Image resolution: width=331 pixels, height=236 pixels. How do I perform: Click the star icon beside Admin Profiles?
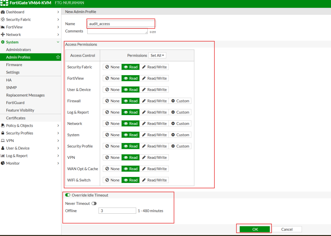pyautogui.click(x=58, y=57)
